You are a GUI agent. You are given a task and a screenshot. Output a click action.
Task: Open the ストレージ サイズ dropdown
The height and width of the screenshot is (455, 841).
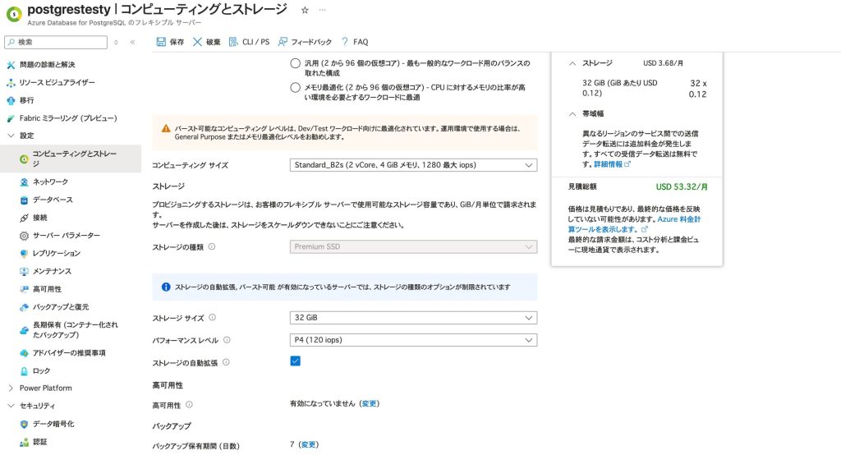[414, 318]
